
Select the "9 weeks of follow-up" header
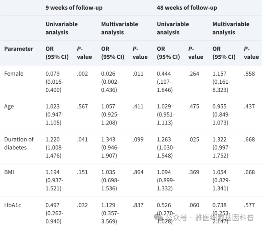[x=74, y=8]
